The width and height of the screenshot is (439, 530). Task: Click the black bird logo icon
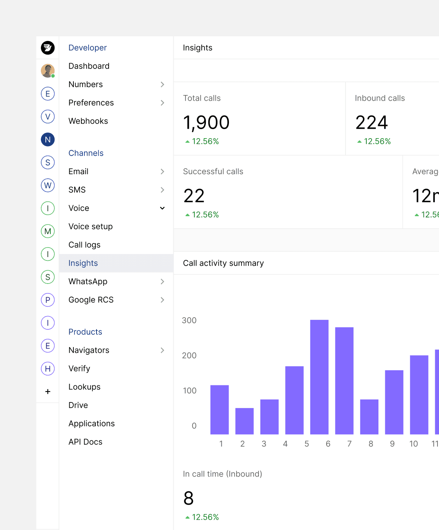tap(48, 48)
